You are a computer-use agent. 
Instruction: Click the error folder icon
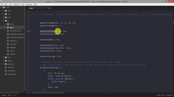click(6, 17)
